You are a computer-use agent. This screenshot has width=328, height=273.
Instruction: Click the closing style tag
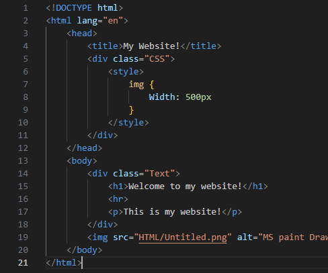(x=128, y=123)
